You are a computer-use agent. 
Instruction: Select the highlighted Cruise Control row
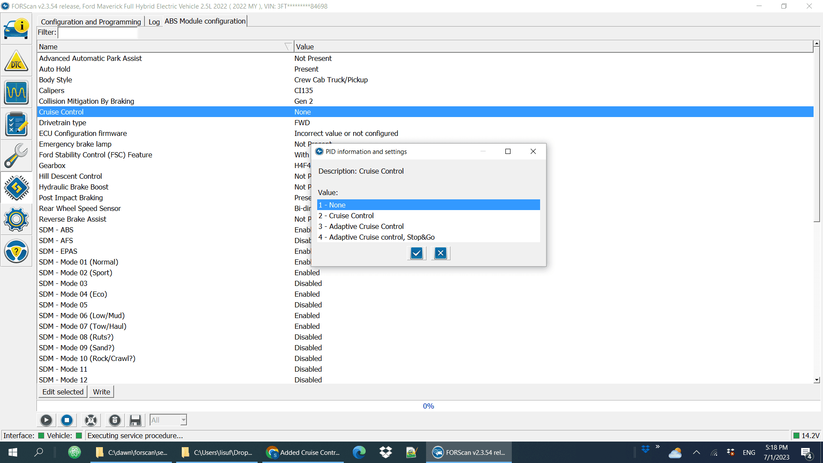coord(425,112)
